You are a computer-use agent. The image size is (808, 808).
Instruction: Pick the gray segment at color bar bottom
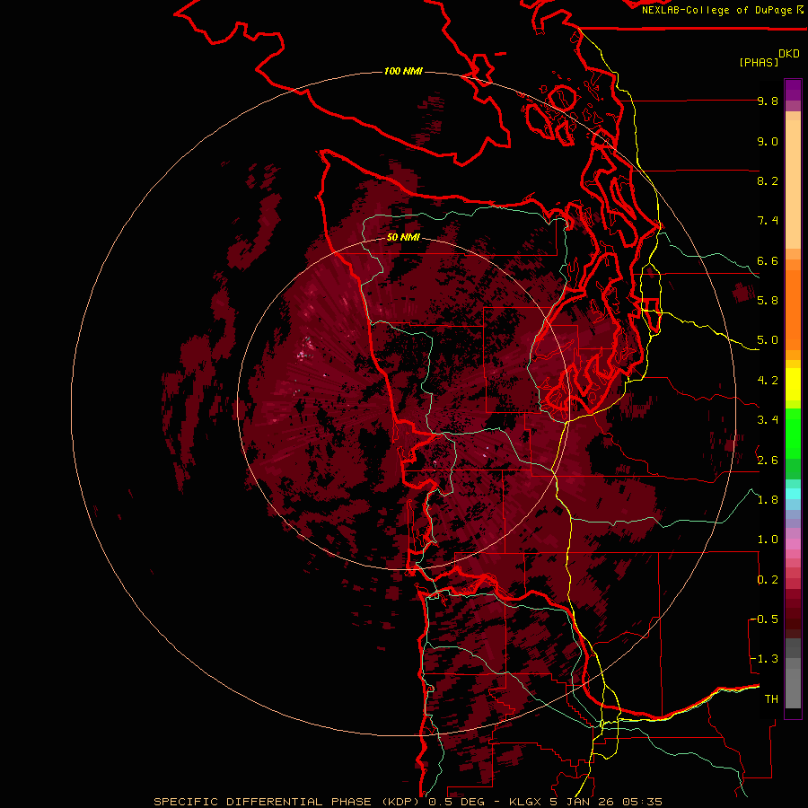pyautogui.click(x=793, y=683)
